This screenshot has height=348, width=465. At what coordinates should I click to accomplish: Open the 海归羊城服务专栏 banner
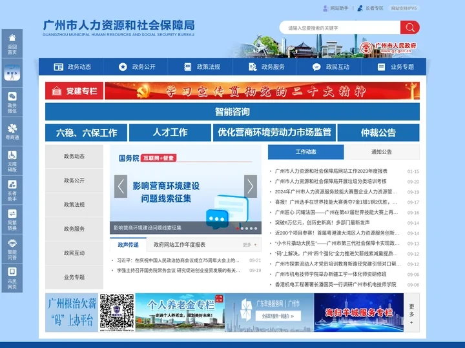coord(359,313)
